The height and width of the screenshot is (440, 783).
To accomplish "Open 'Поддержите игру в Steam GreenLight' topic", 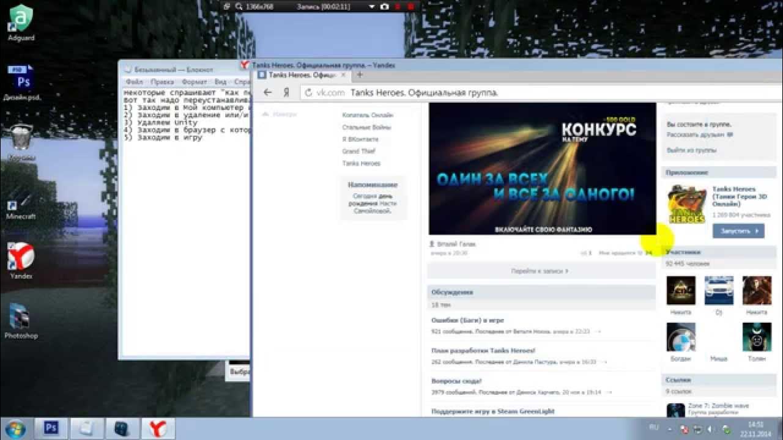I will pyautogui.click(x=493, y=412).
